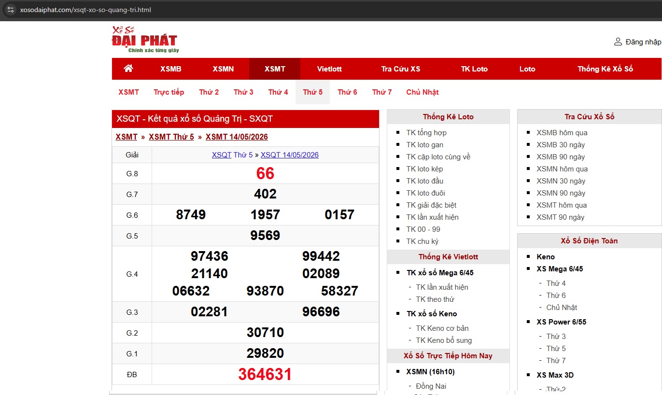Select the XSMT menu item in red bar
662x395 pixels.
pos(275,69)
